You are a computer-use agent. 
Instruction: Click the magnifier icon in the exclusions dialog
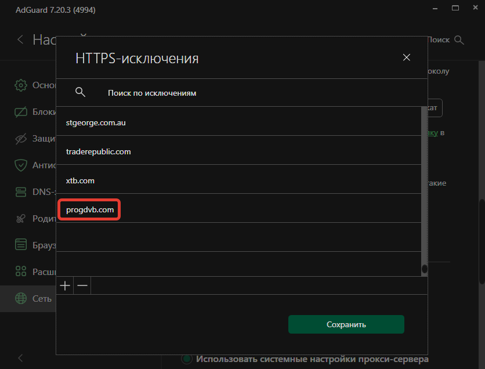[x=81, y=92]
